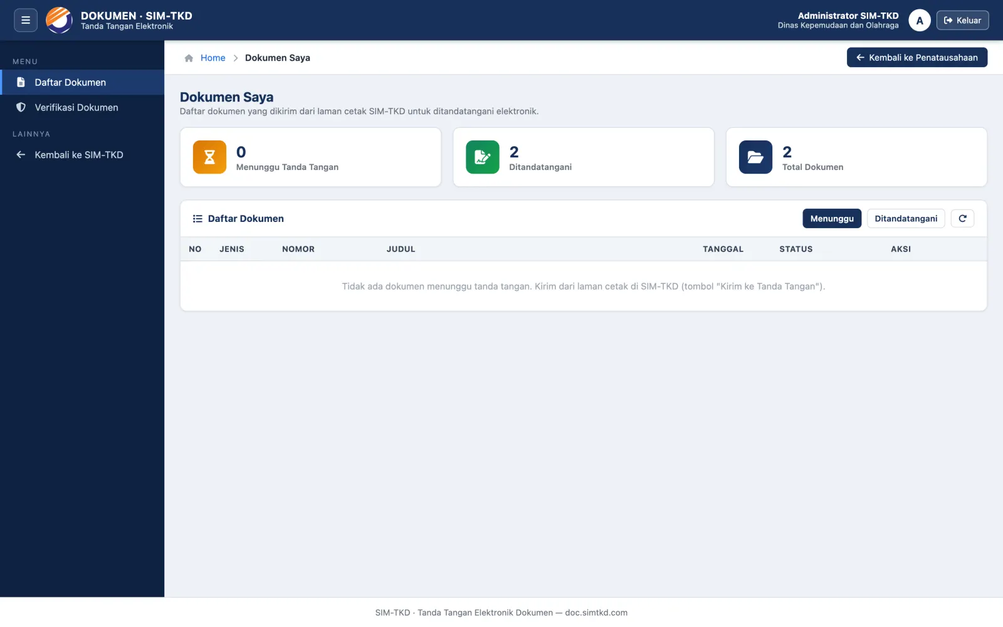Image resolution: width=1003 pixels, height=627 pixels.
Task: Click the TANGGAL column header
Action: 723,249
